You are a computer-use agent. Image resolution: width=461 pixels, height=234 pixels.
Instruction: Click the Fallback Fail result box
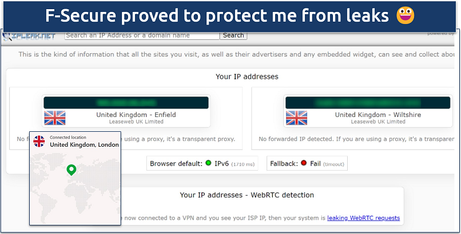tap(308, 164)
